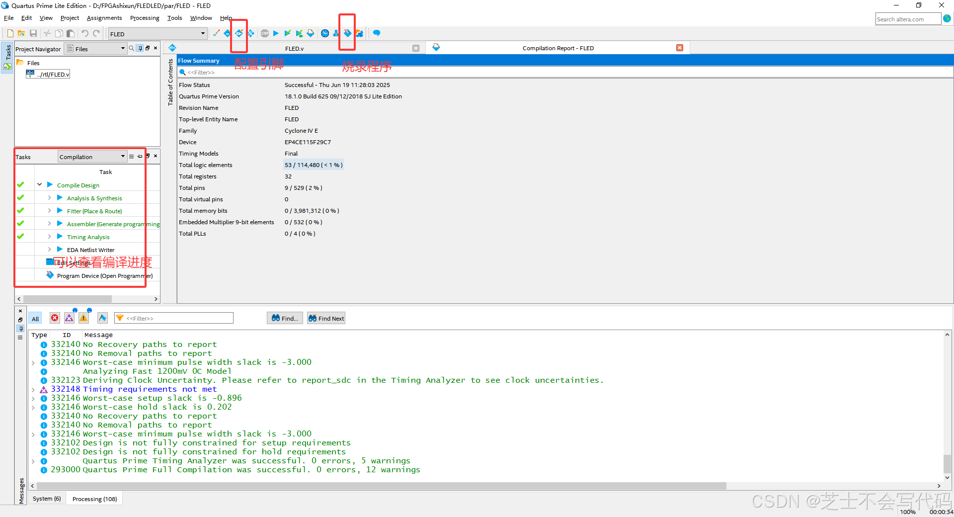Open the Chip Planner icon

tap(251, 33)
